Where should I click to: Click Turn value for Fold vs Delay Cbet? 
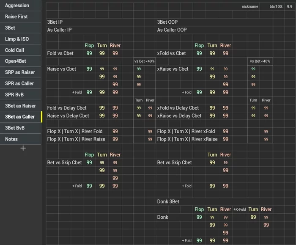coord(102,108)
